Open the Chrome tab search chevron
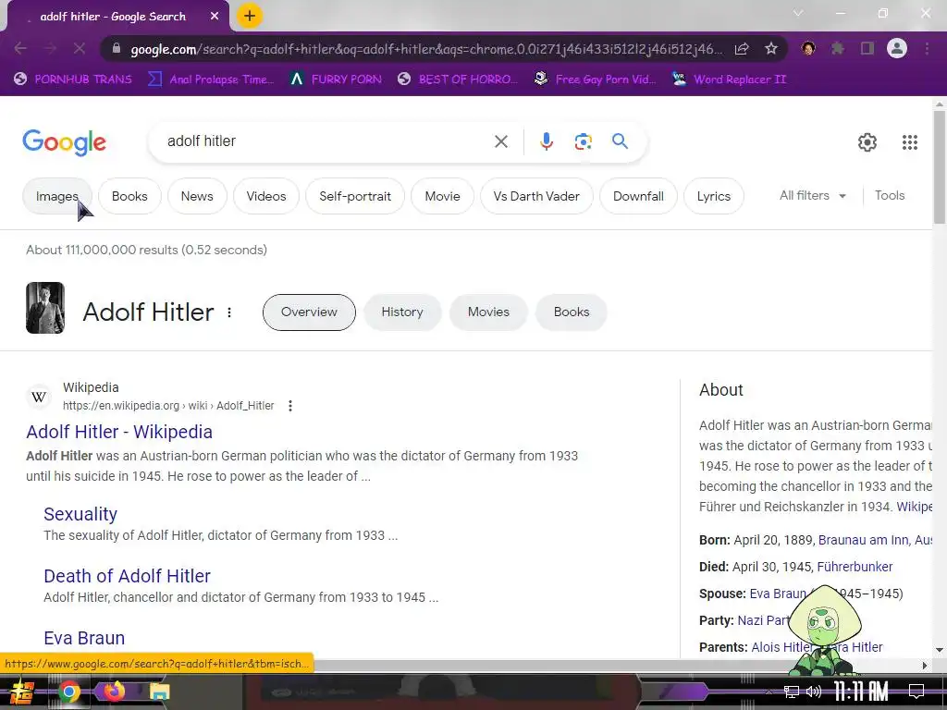This screenshot has height=710, width=947. click(798, 13)
